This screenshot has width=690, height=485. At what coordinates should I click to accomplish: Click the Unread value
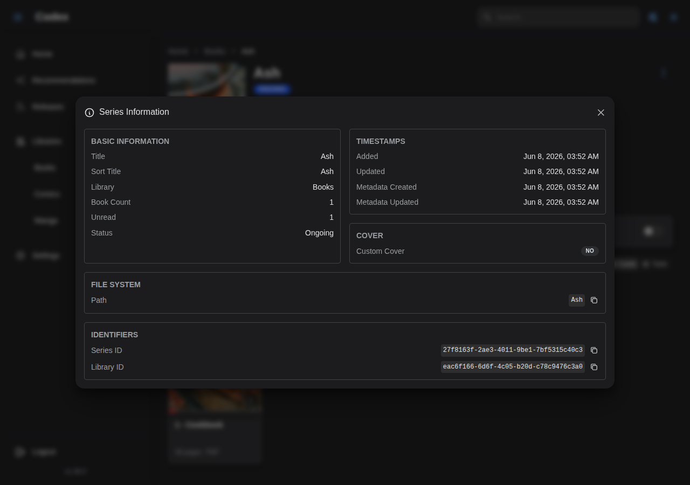[x=332, y=217]
